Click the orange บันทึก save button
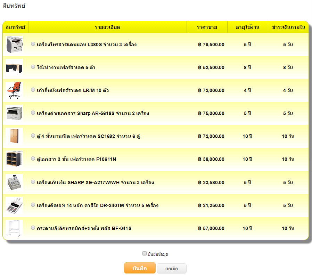 140,268
